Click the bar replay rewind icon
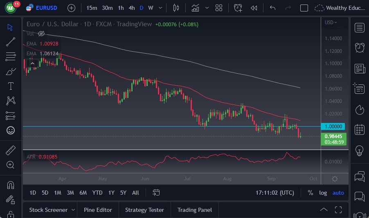The image size is (369, 218). point(254,8)
